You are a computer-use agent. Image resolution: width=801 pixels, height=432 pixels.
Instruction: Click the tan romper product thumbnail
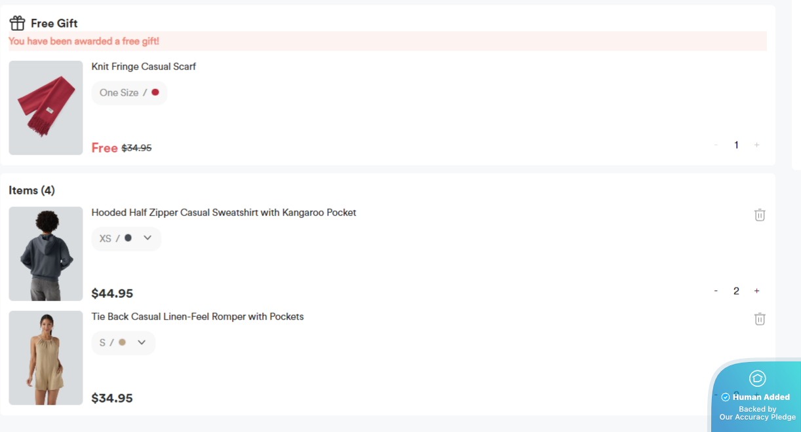(x=46, y=358)
